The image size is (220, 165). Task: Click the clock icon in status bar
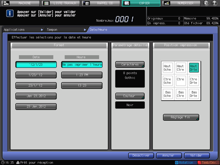pyautogui.click(x=3, y=162)
